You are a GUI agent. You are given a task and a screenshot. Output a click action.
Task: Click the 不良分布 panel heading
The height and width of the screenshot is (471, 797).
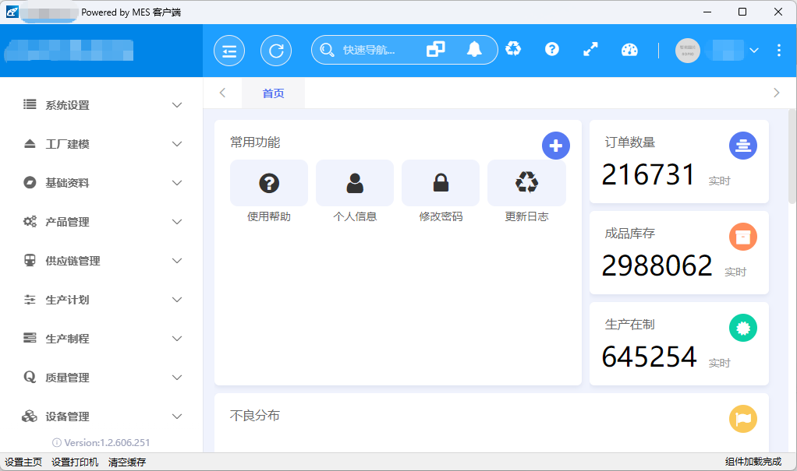[255, 416]
